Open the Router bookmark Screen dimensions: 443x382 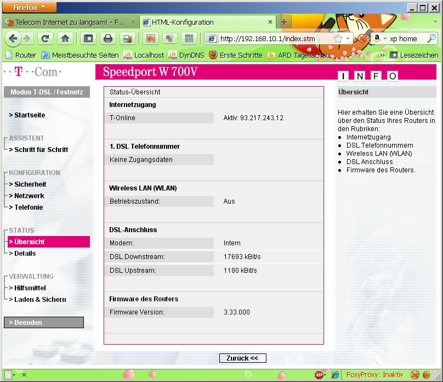[21, 55]
